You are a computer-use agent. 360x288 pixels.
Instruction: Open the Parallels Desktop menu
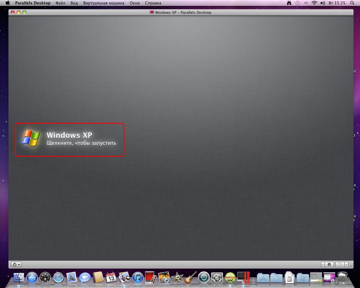click(33, 3)
